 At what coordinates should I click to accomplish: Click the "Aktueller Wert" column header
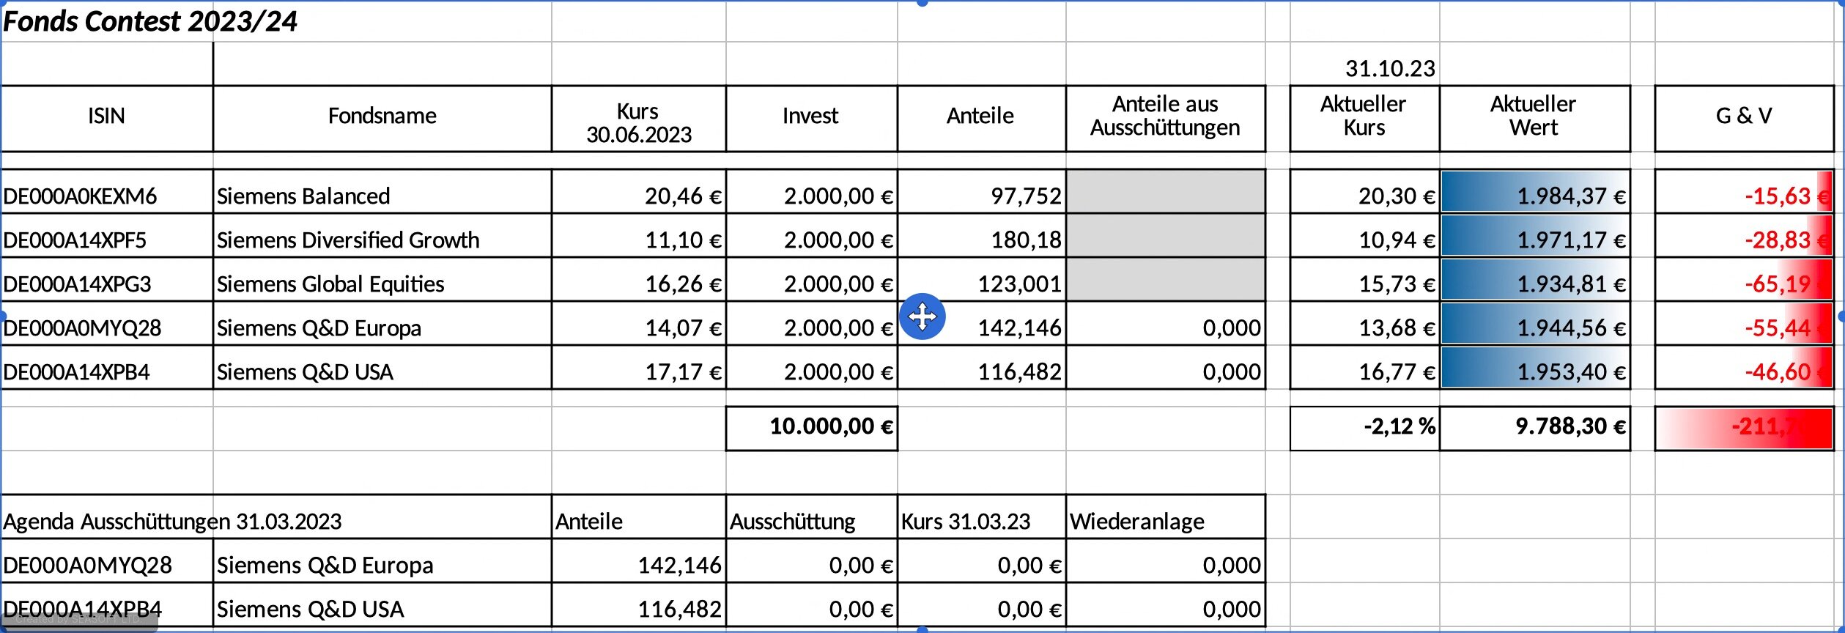(1534, 116)
